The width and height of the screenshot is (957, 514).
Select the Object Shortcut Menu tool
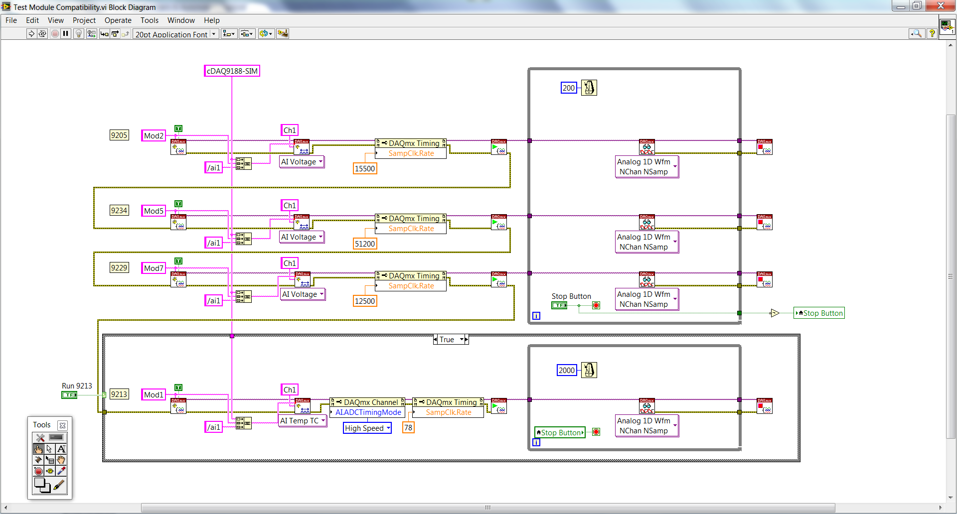(x=49, y=460)
